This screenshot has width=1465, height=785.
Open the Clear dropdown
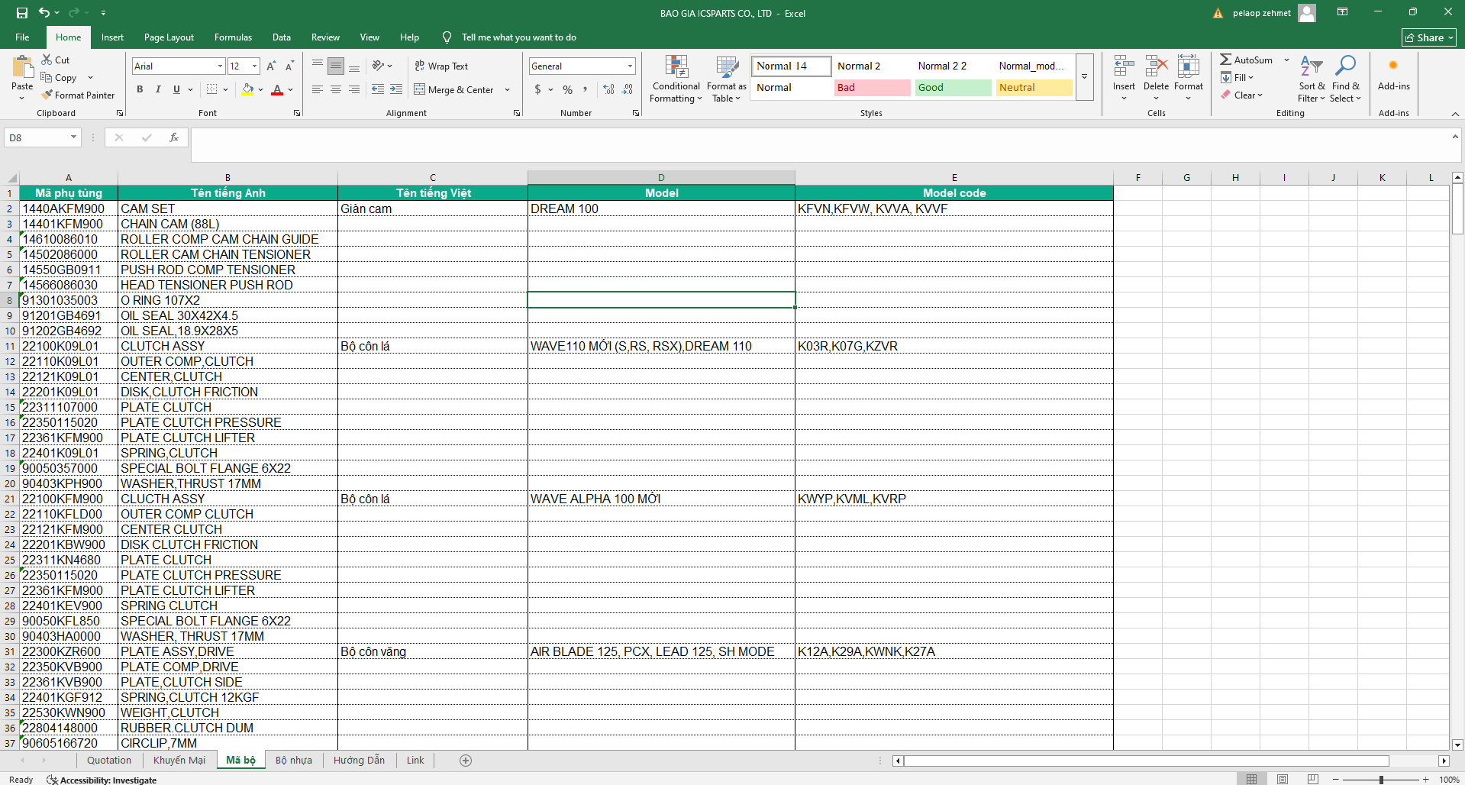(1241, 95)
